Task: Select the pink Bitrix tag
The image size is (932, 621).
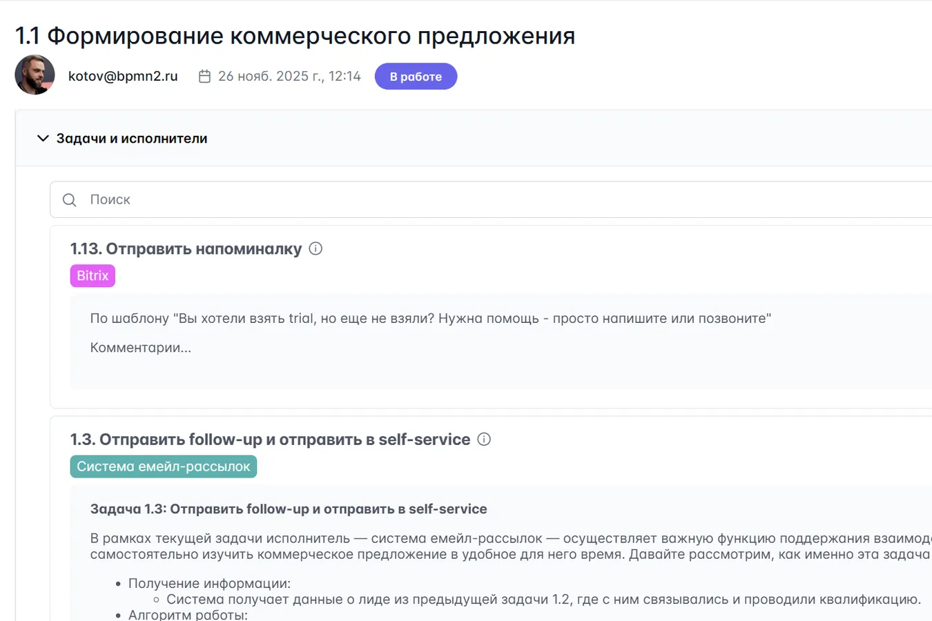Action: [x=92, y=275]
